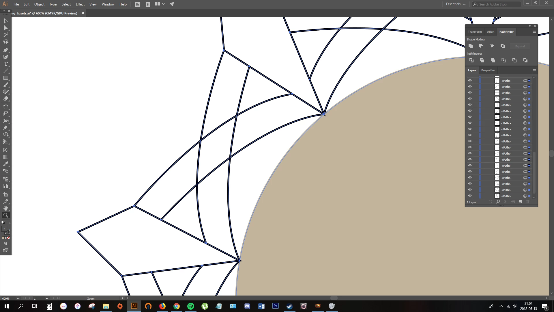Open the artboard number dropdown
Viewport: 554px width, 312px height.
[47, 298]
